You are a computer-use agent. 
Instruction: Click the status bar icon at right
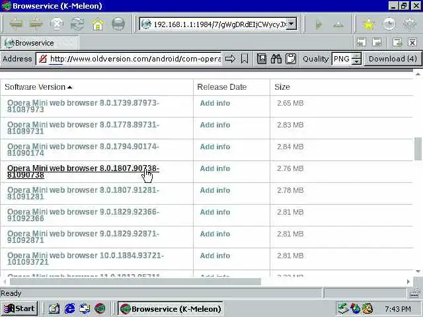[x=414, y=293]
